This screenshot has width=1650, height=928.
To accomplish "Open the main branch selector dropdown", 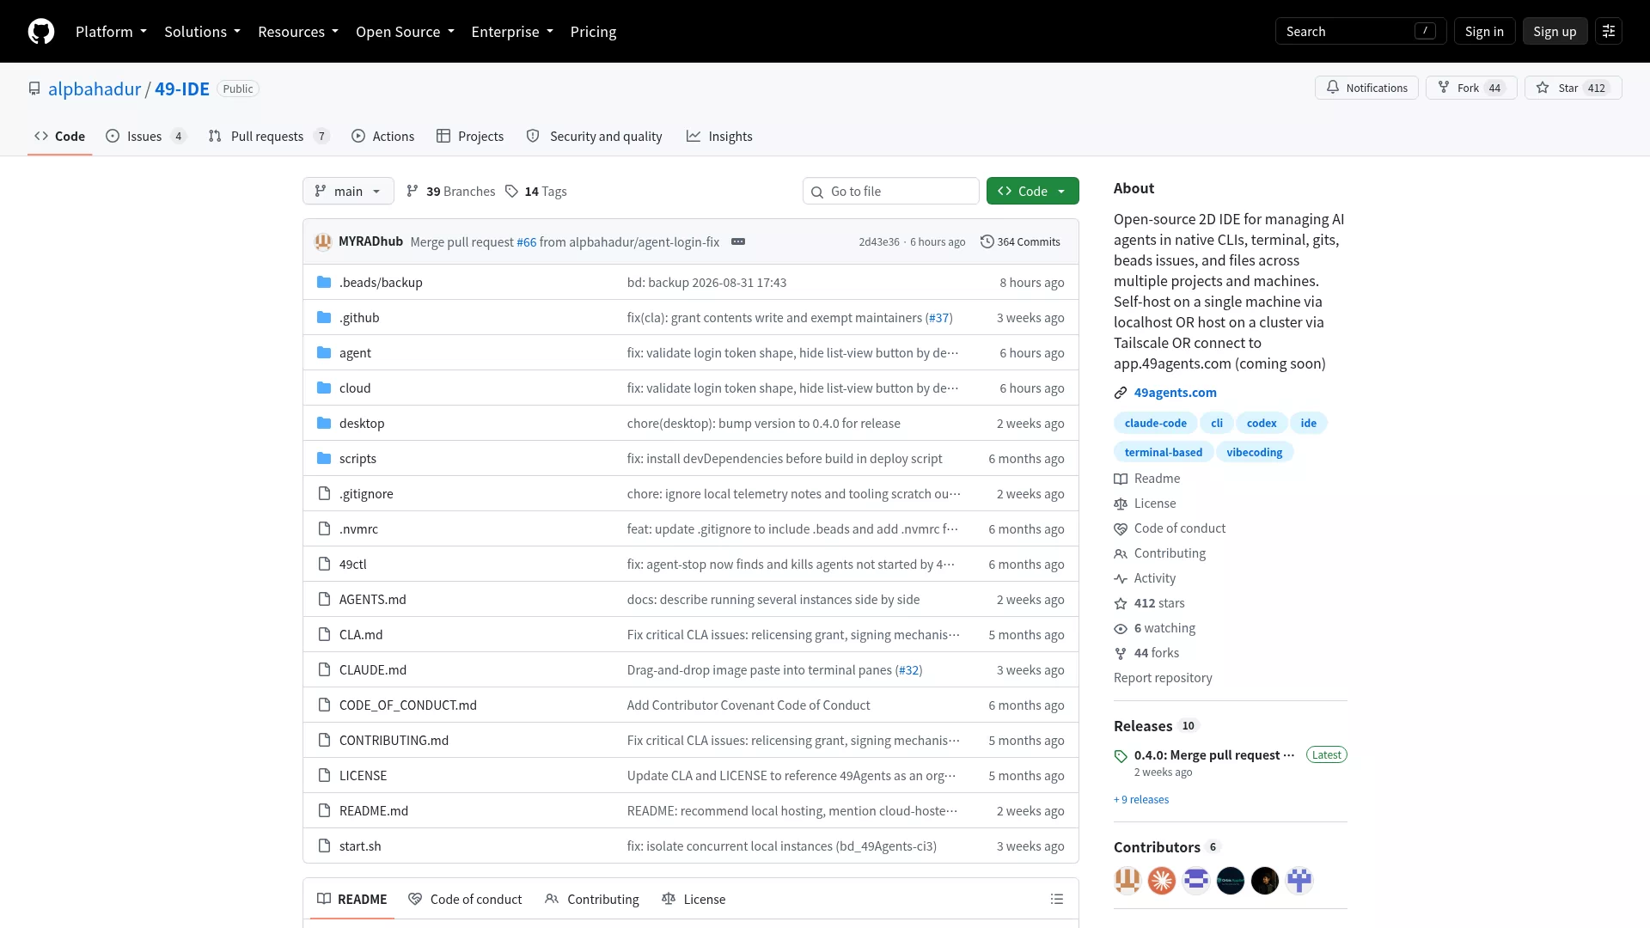I will [348, 192].
